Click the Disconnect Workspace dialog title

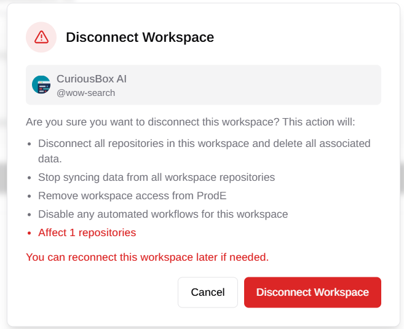point(140,37)
